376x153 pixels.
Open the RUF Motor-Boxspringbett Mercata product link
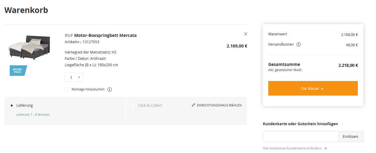(101, 35)
